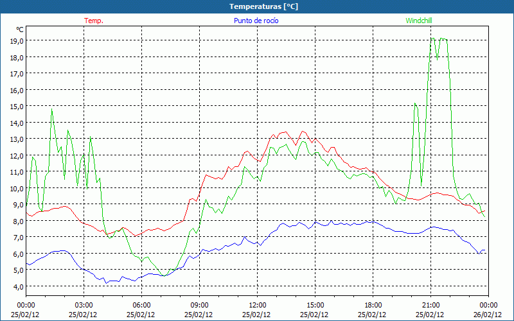Click the '25/02/12' date under 12:00
This screenshot has height=321, width=514.
[x=256, y=315]
